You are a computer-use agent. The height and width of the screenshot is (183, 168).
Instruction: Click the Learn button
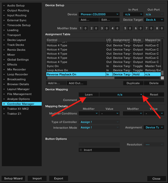point(89,94)
